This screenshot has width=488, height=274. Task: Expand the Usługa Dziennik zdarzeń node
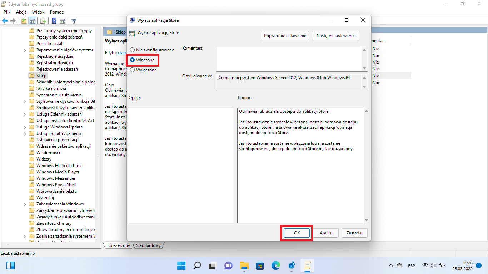(25, 114)
